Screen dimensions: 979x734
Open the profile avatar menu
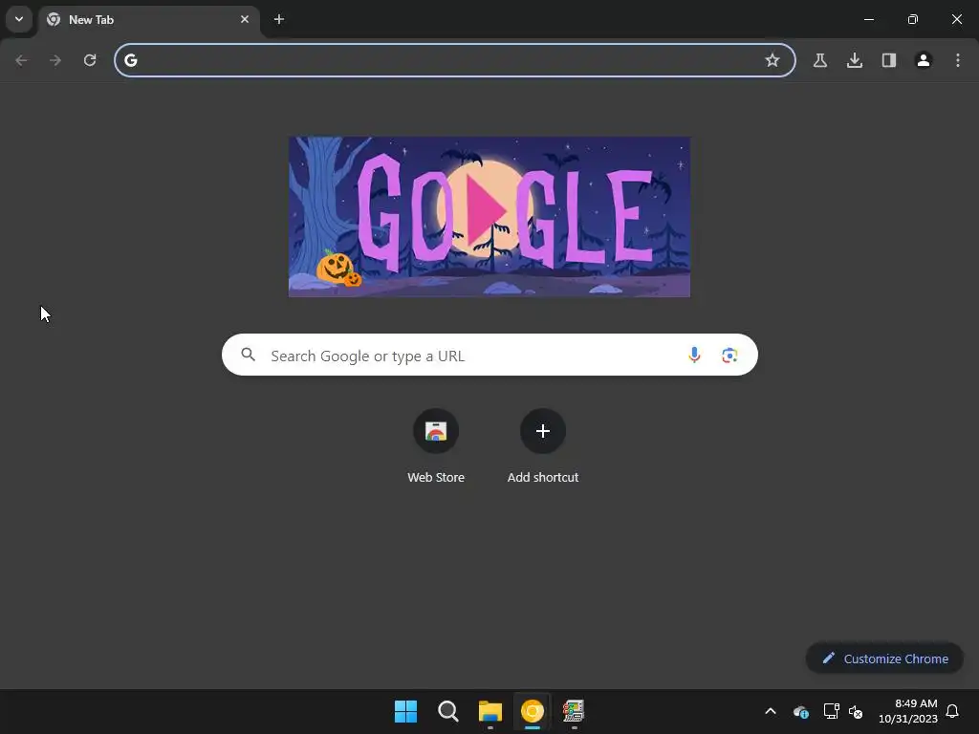[x=924, y=60]
